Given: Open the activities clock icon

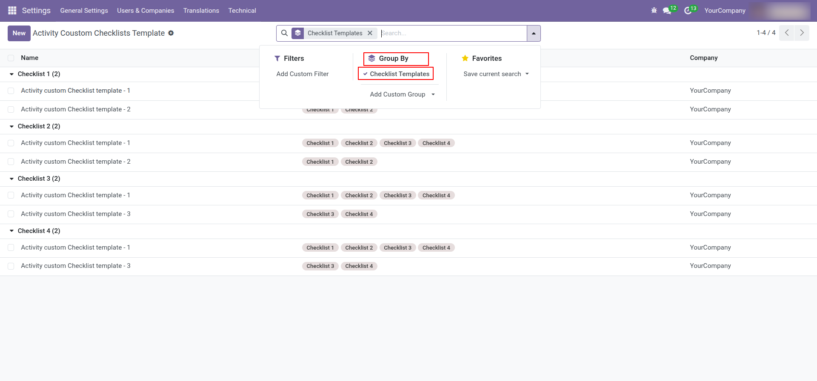Looking at the screenshot, I should [x=688, y=11].
